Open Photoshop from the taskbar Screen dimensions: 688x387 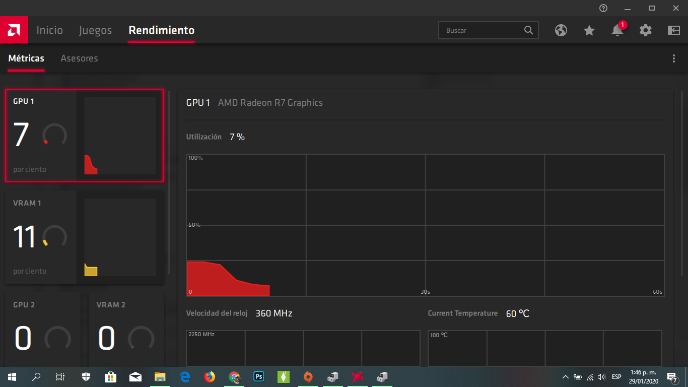[259, 376]
